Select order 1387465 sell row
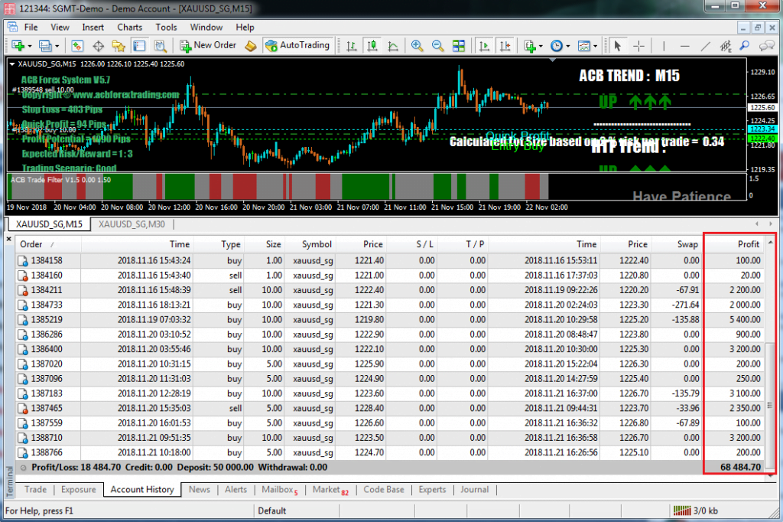783x522 pixels. coord(390,408)
